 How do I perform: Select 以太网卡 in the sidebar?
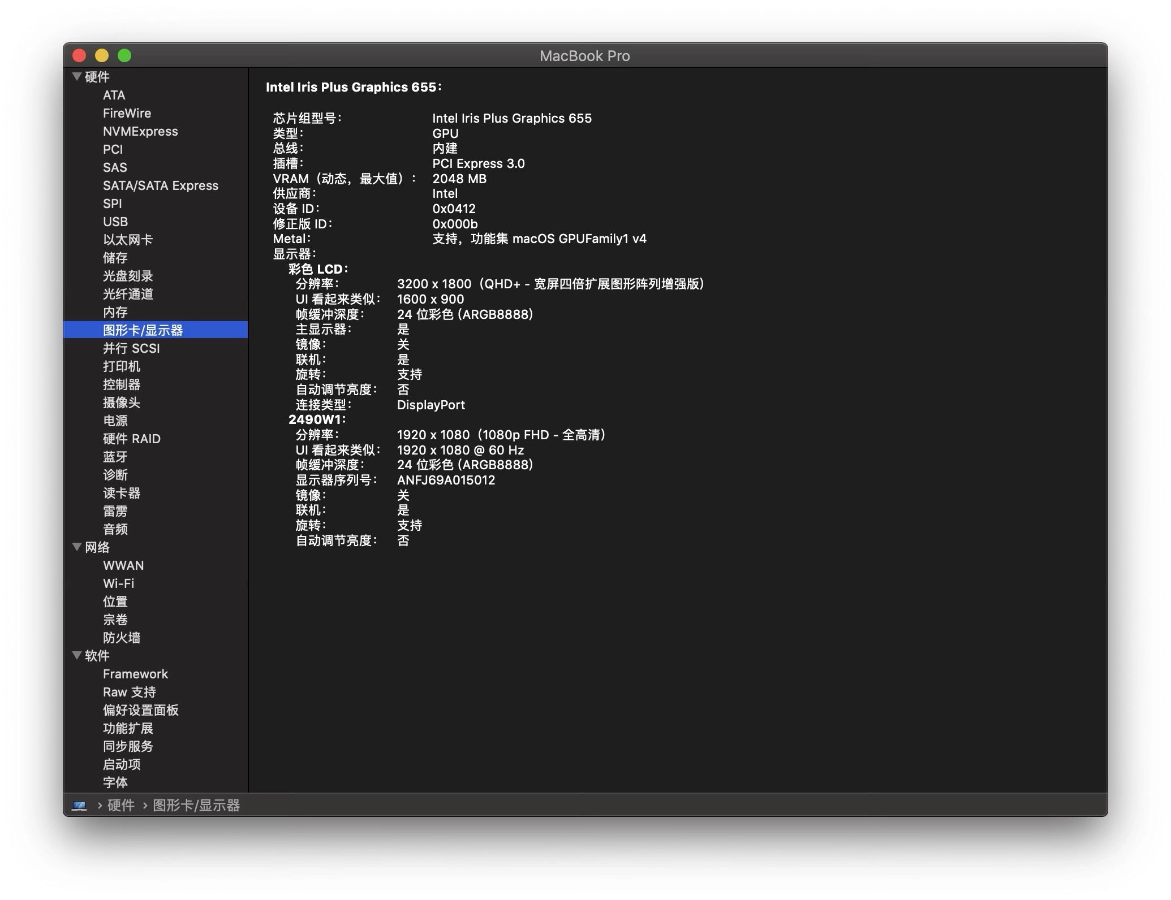point(128,240)
